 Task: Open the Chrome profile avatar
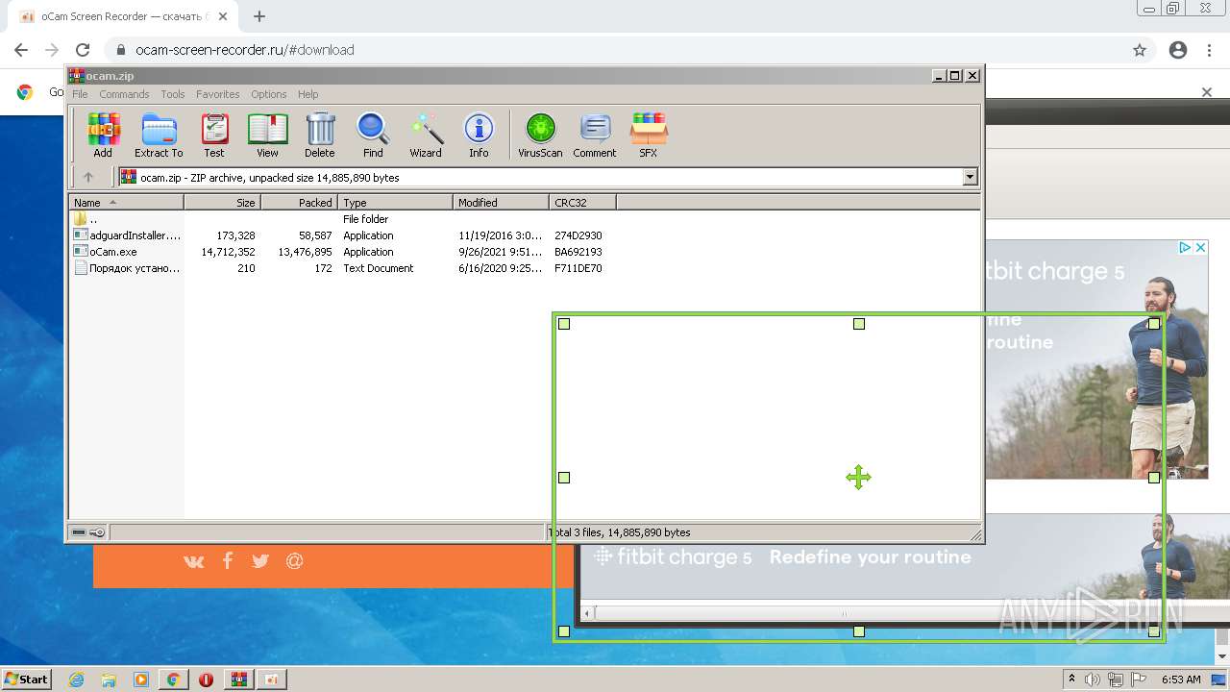click(x=1178, y=50)
